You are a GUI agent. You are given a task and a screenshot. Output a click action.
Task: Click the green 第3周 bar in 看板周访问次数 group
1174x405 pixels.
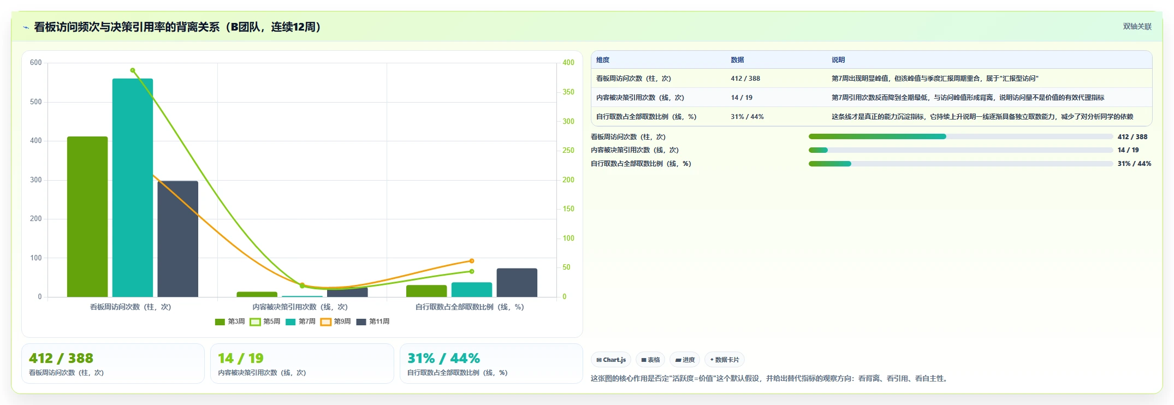(x=87, y=217)
